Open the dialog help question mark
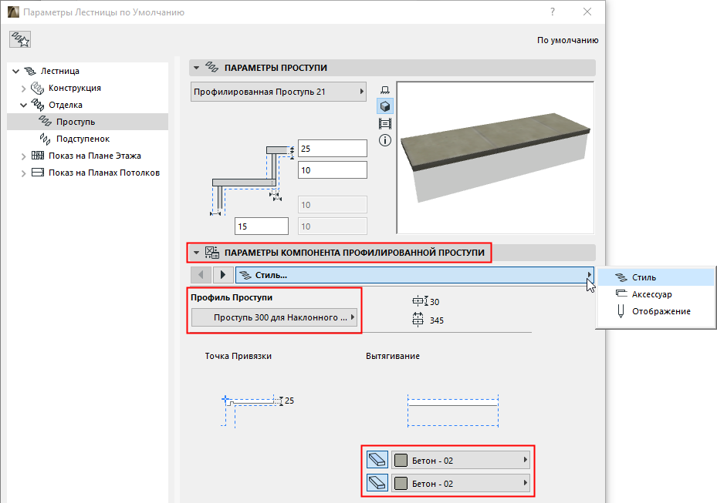 [553, 12]
